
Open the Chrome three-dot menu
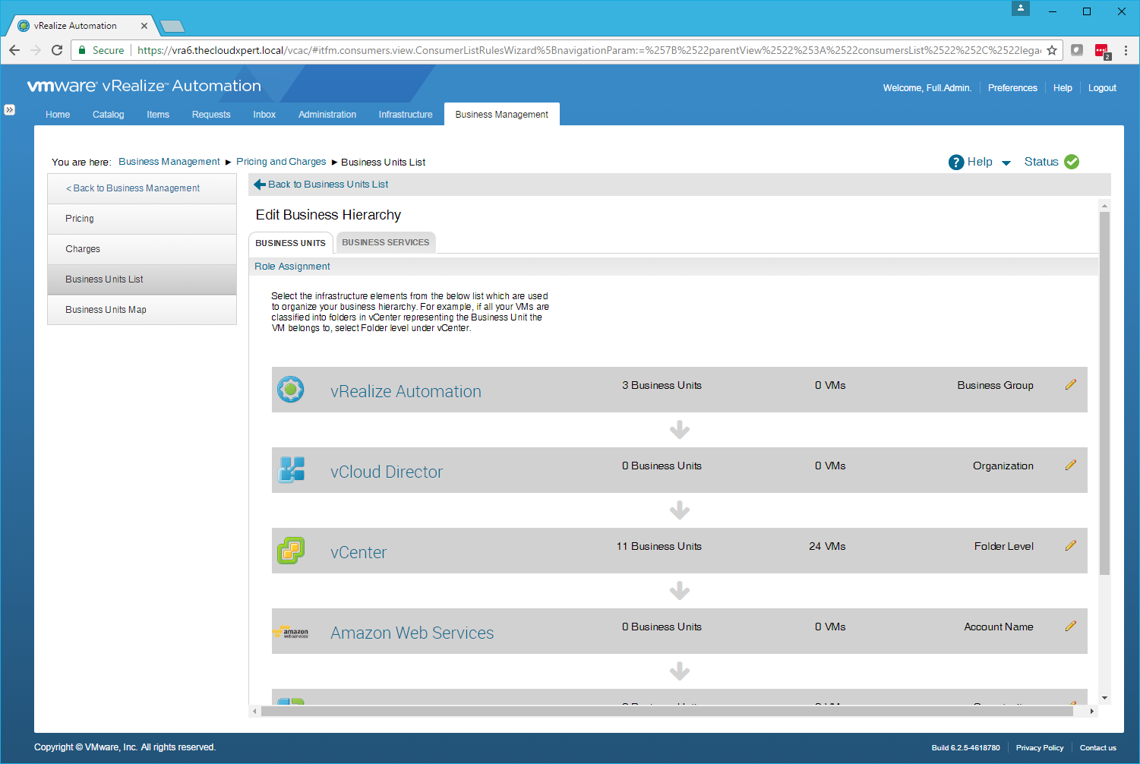tap(1126, 50)
